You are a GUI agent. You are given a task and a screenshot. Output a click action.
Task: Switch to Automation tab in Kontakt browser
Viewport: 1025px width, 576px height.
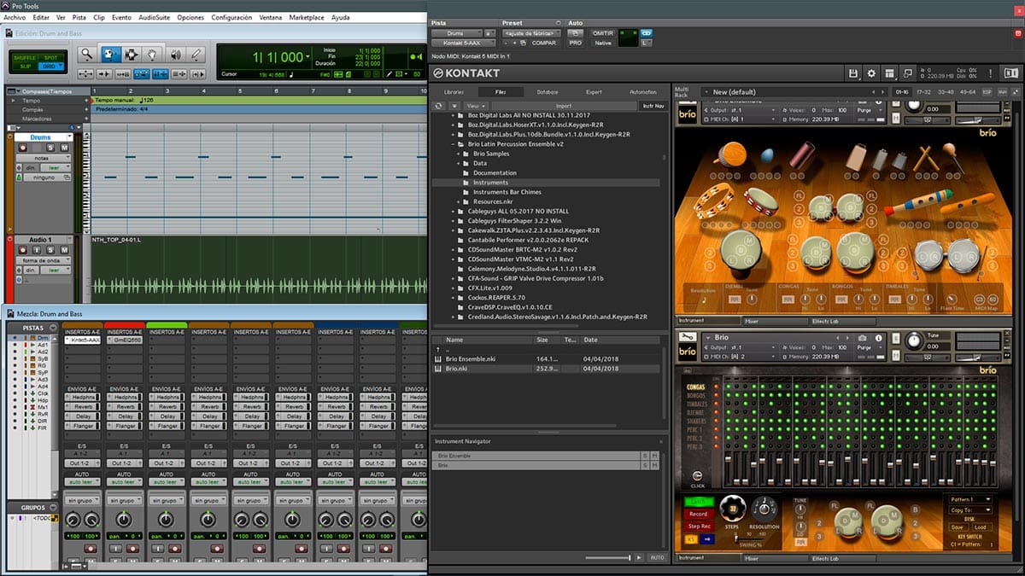pyautogui.click(x=642, y=92)
